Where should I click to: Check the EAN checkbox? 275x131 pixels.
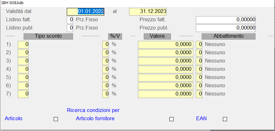(x=225, y=119)
